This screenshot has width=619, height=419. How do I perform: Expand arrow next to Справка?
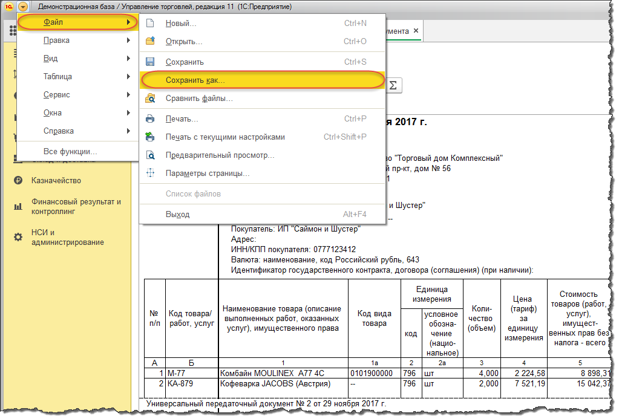(x=129, y=131)
